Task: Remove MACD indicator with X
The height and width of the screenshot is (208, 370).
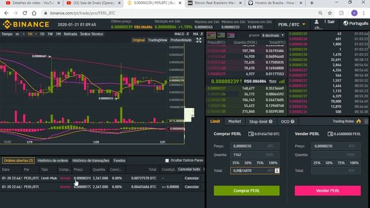Action: pyautogui.click(x=187, y=34)
